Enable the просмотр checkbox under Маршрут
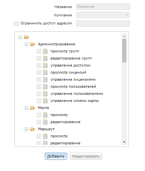This screenshot has height=171, width=145. (39, 136)
